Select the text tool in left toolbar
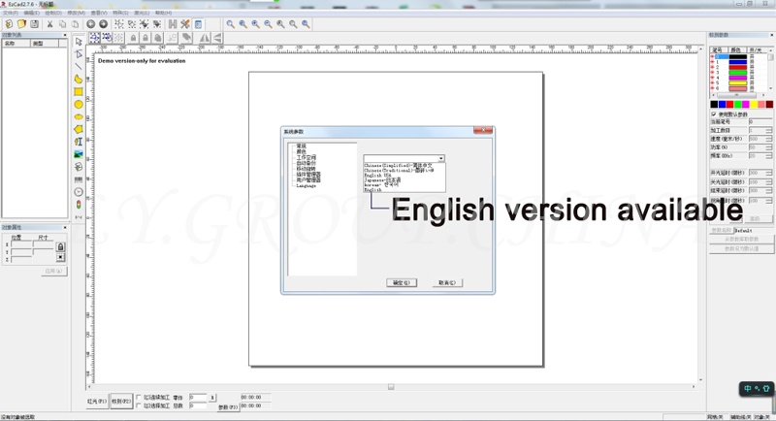Image resolution: width=776 pixels, height=421 pixels. pyautogui.click(x=79, y=142)
